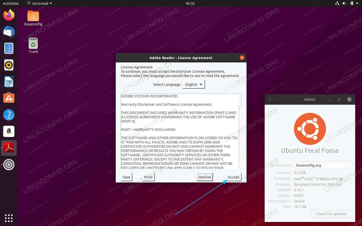362x226 pixels.
Task: Click 'Warranty Disclaimer and Software License Agreement.' line
Action: pyautogui.click(x=167, y=104)
